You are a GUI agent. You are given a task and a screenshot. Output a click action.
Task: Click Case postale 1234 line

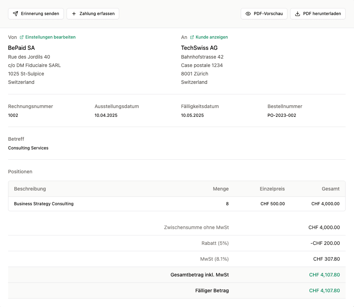coord(202,65)
